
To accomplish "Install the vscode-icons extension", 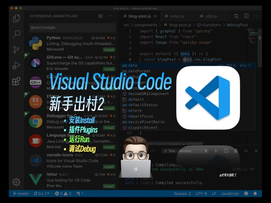I will (109, 167).
